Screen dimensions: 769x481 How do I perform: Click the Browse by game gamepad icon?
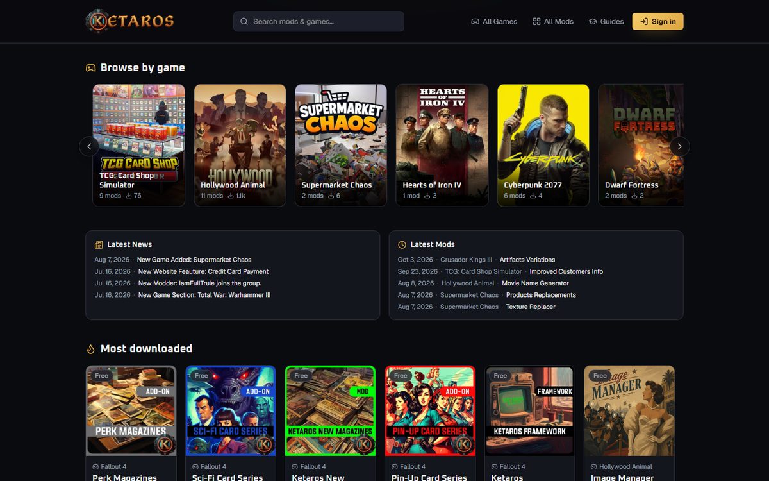91,67
